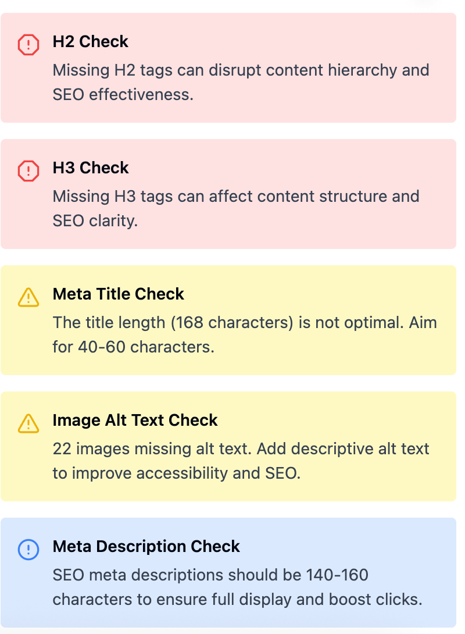Click the title length 168 characters message
465x634 pixels.
tap(245, 334)
